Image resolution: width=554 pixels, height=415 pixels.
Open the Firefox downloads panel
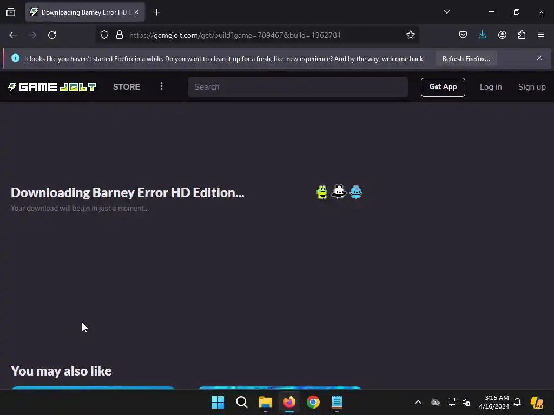tap(482, 35)
